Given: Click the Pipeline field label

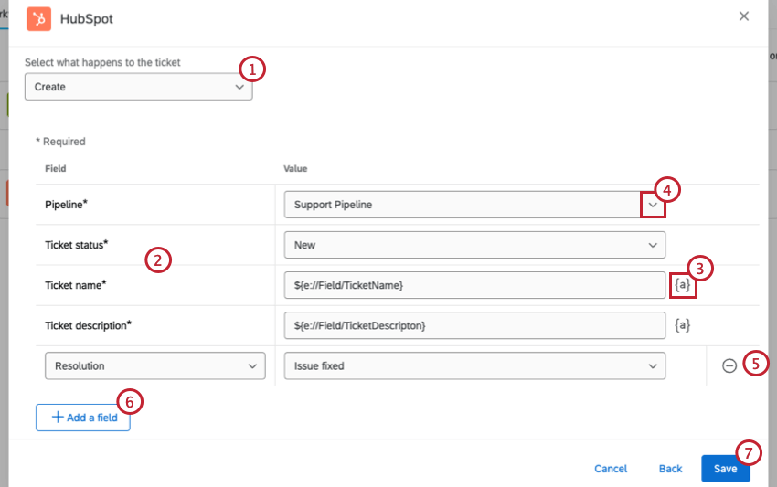Looking at the screenshot, I should pyautogui.click(x=66, y=205).
